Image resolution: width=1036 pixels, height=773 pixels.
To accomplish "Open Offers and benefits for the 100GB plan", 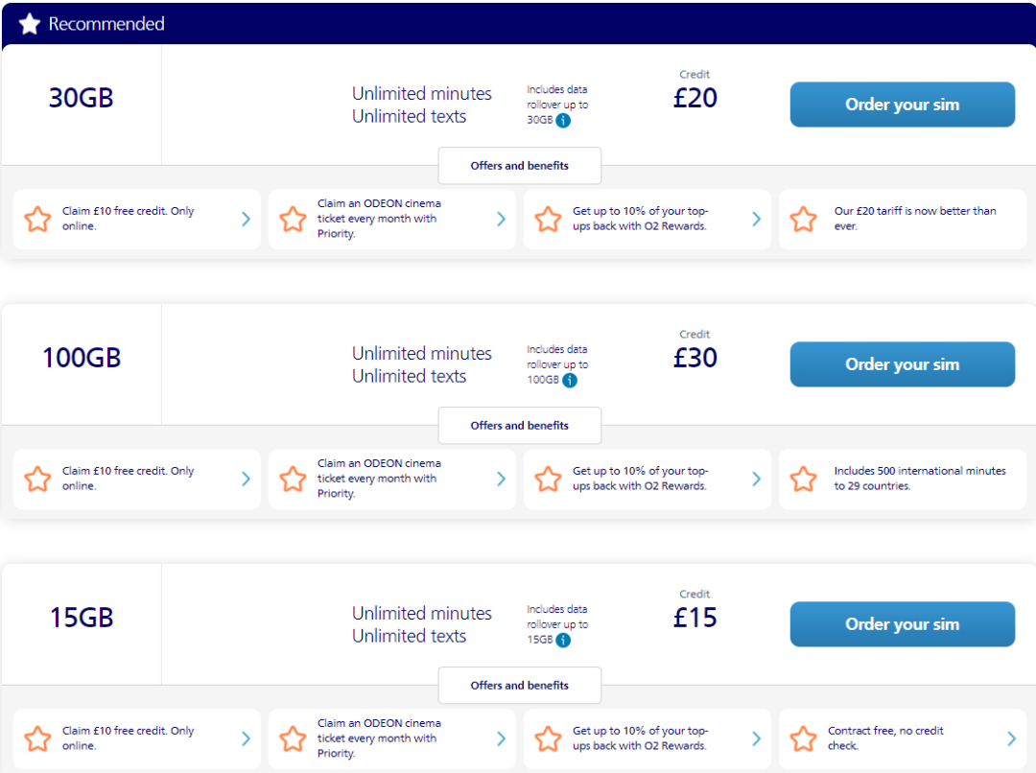I will click(x=519, y=426).
